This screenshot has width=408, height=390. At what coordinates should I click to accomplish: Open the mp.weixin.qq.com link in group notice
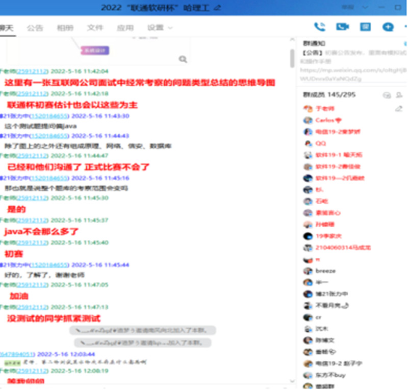(x=352, y=70)
